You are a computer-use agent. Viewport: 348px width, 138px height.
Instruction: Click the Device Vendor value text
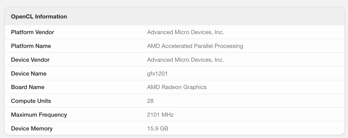[x=186, y=60]
